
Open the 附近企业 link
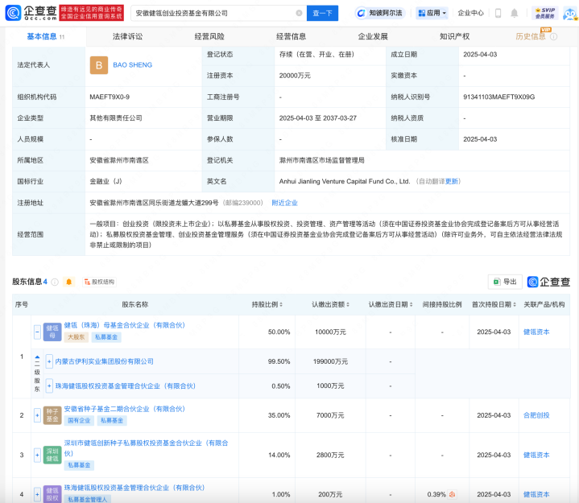pyautogui.click(x=284, y=203)
